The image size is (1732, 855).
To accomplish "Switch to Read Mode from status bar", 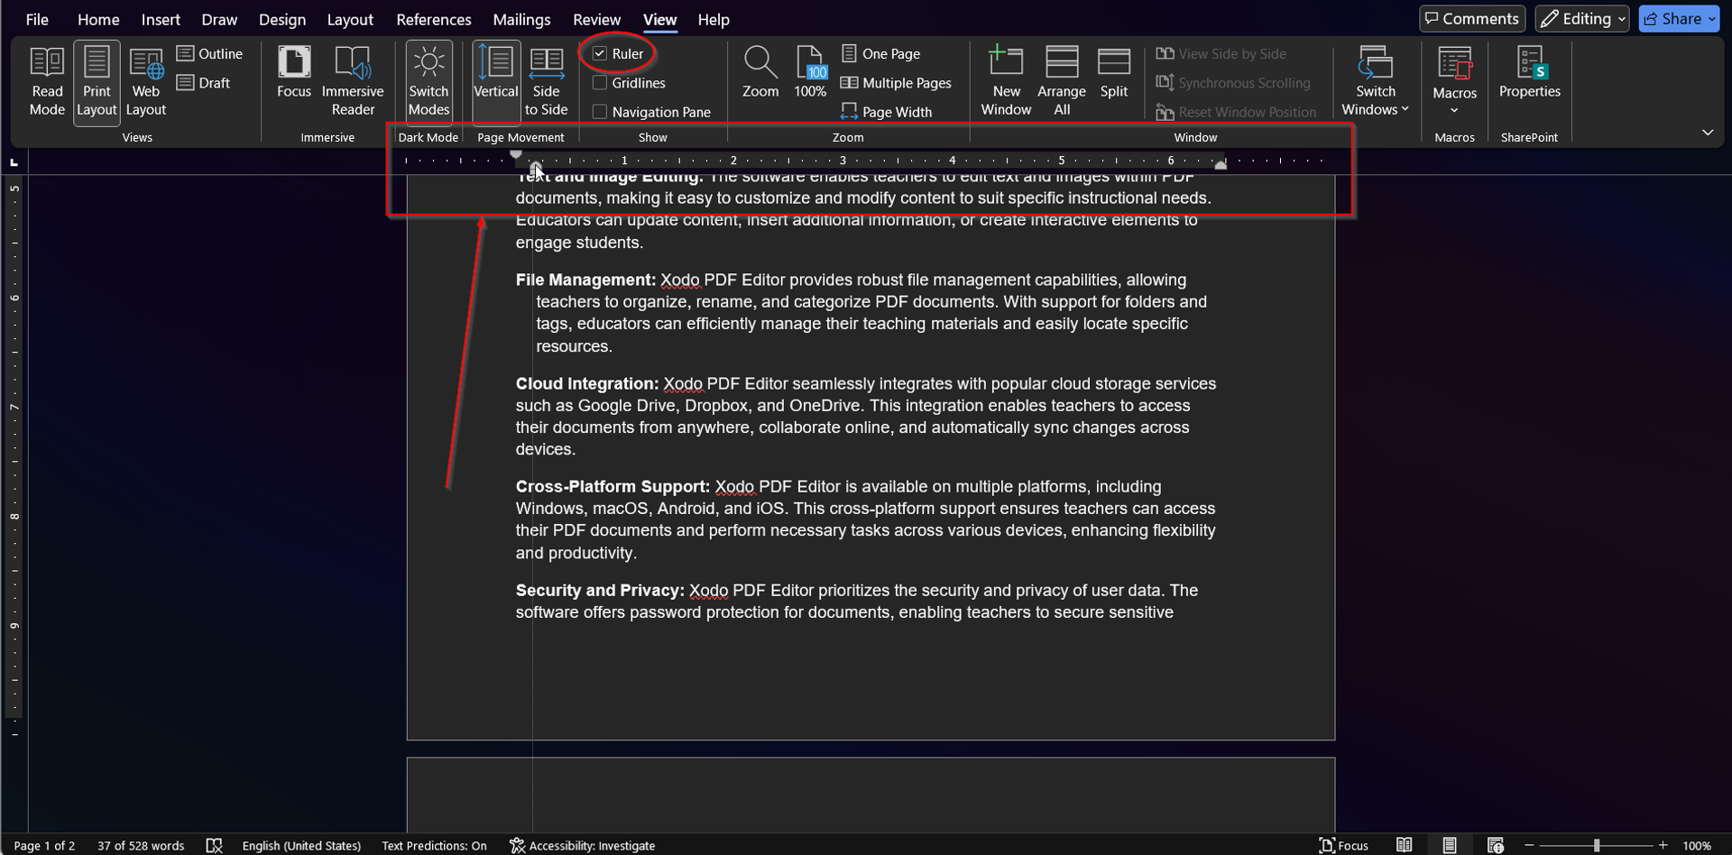I will 1405,845.
